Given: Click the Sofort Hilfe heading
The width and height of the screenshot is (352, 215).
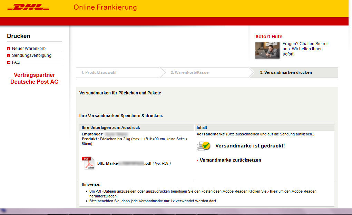Looking at the screenshot, I should [269, 37].
